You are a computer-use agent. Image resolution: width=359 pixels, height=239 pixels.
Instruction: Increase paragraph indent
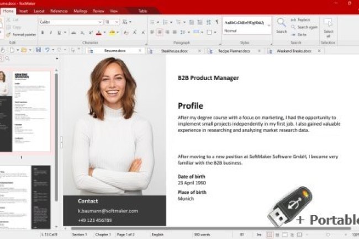(200, 22)
